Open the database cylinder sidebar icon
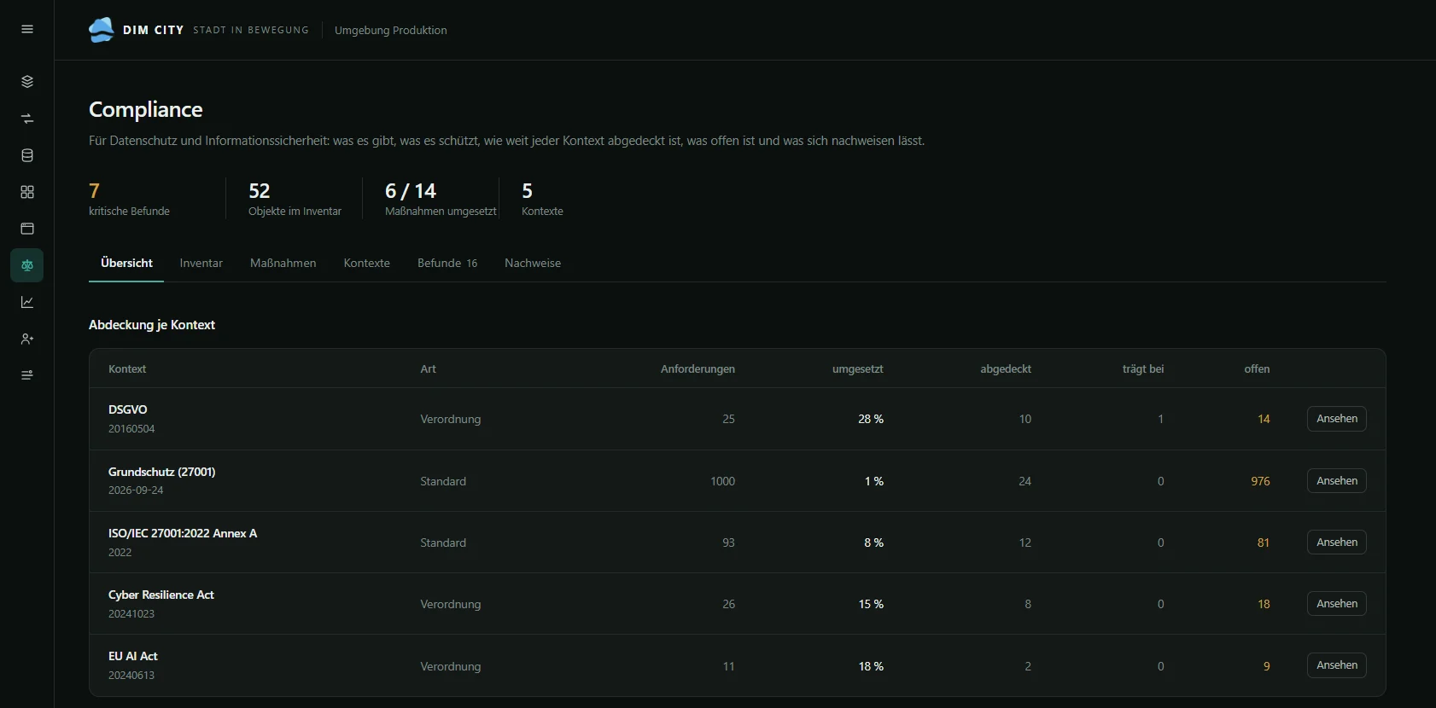Viewport: 1436px width, 708px height. tap(27, 155)
